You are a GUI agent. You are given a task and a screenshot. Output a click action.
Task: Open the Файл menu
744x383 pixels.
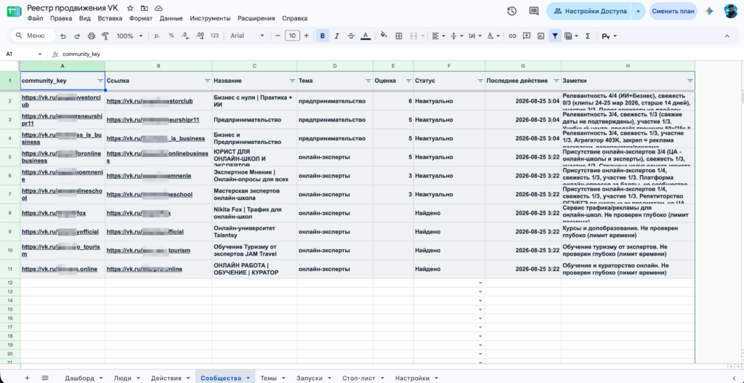click(x=36, y=18)
